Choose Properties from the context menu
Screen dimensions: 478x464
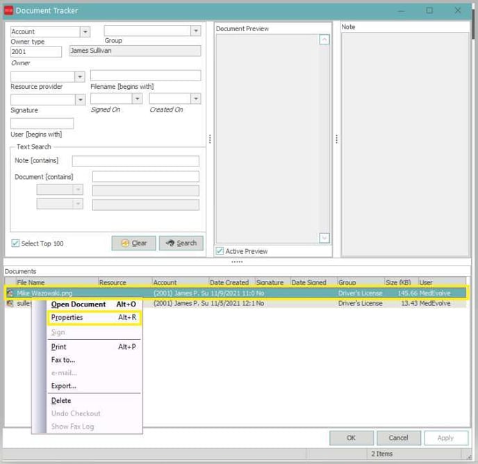tap(67, 318)
